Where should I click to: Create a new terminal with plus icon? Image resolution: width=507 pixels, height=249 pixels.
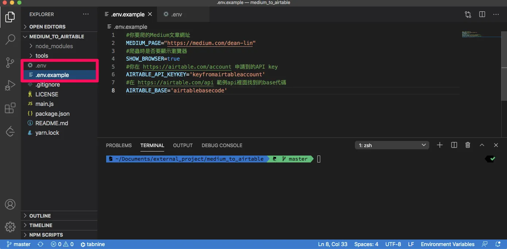click(440, 145)
